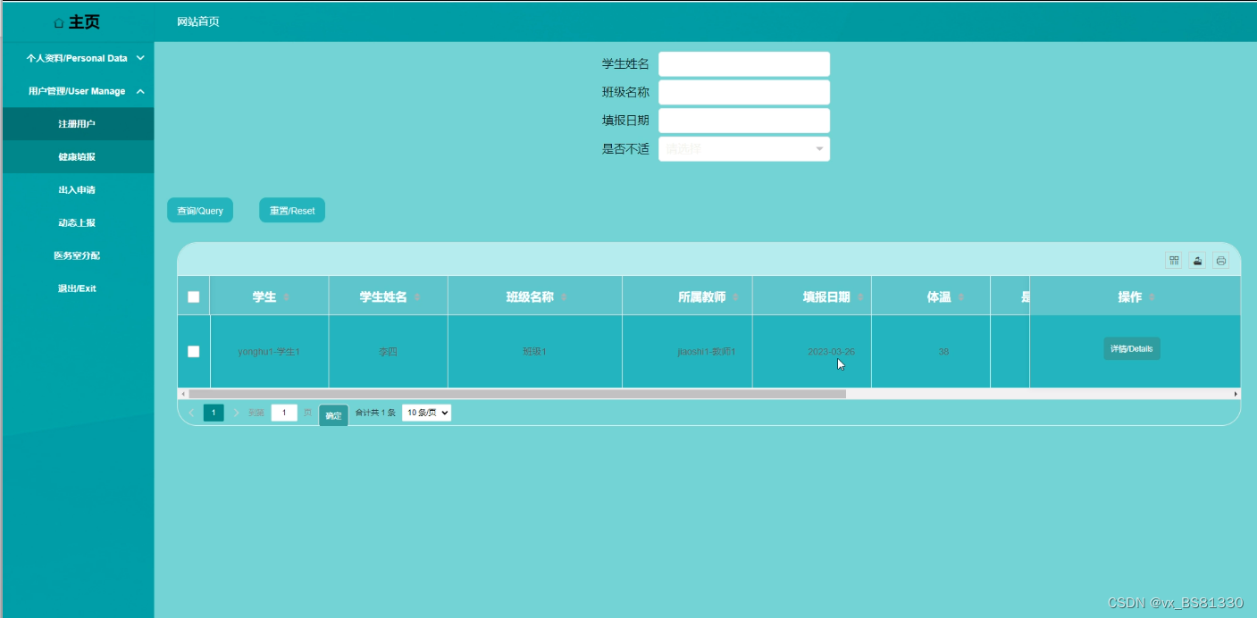Click the yonghu1-学生1 cell

point(269,352)
